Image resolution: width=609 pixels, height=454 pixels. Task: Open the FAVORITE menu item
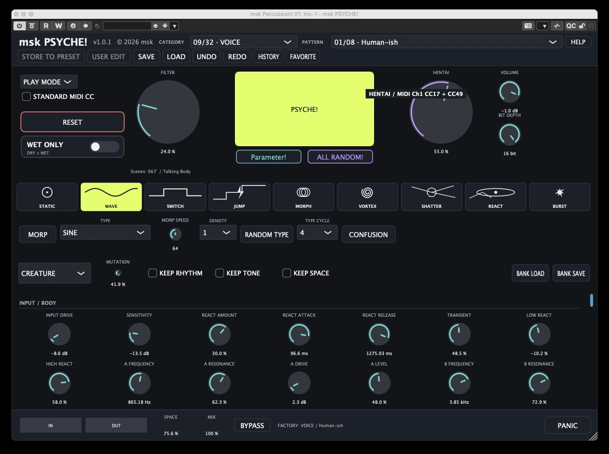303,57
